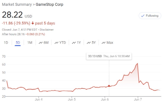Click the trend icon beside Max

(103, 43)
